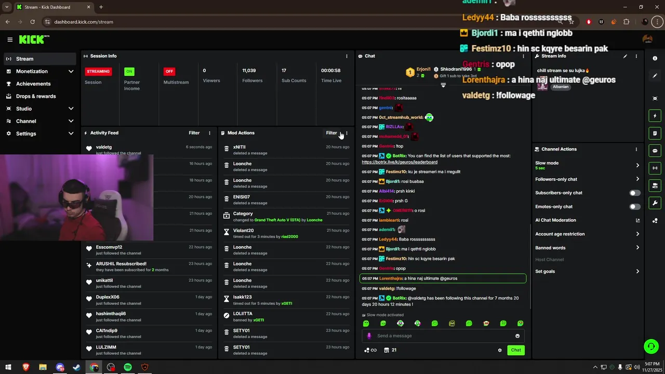Reload the page with browser refresh button
665x374 pixels.
(x=32, y=22)
